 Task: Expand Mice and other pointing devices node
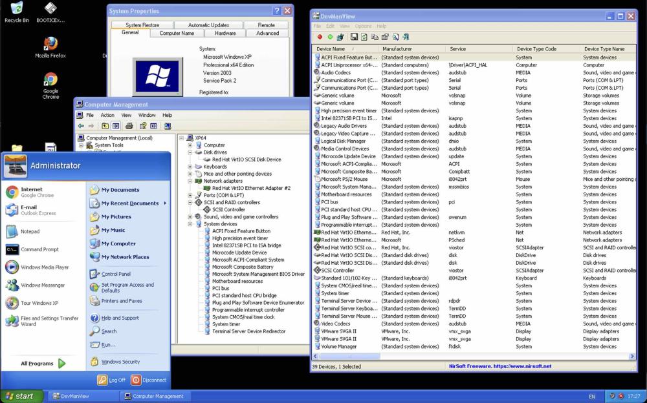(190, 174)
